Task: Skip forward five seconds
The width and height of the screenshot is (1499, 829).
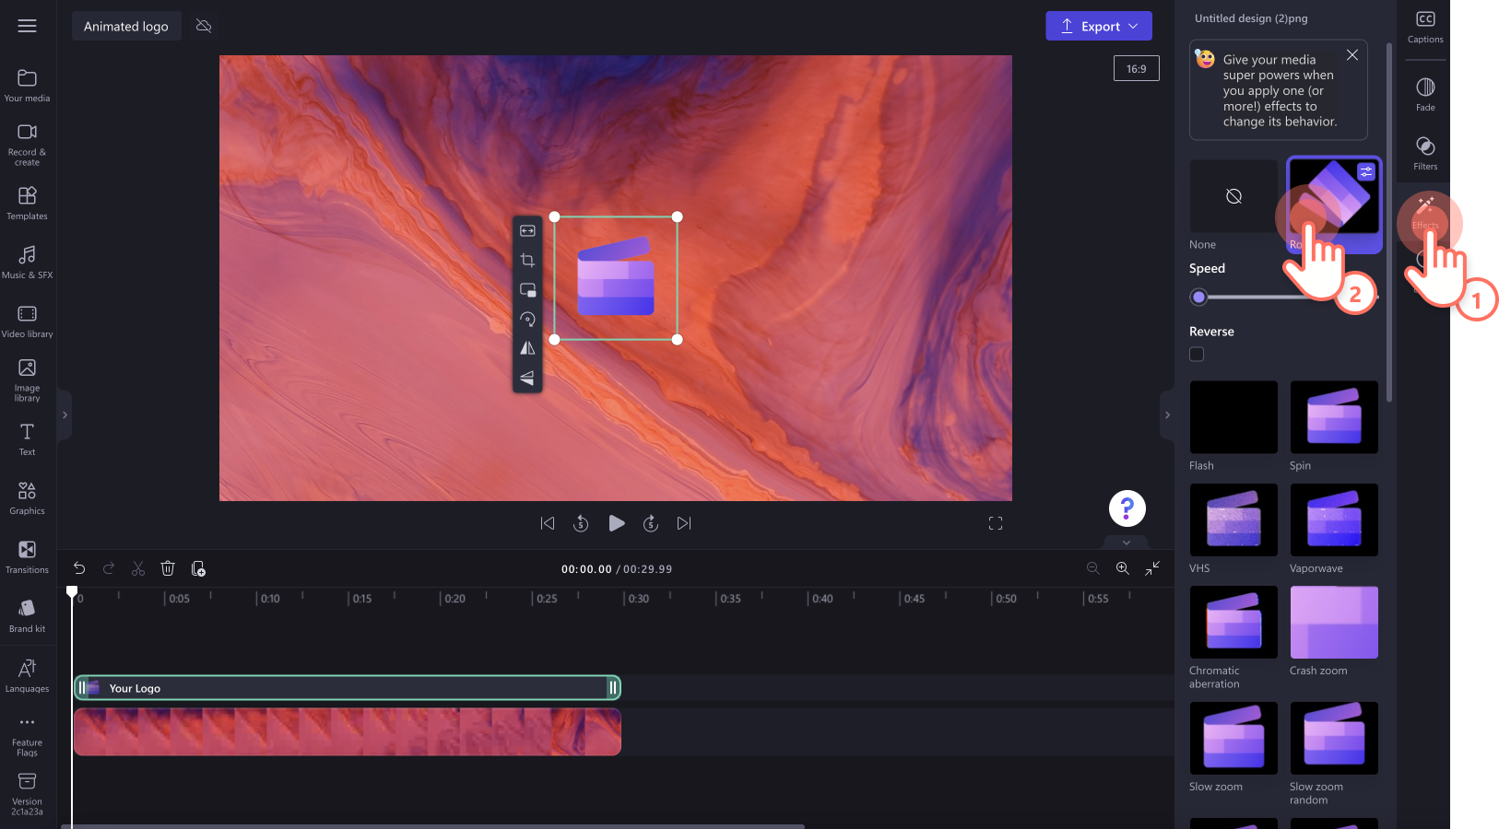Action: 651,523
